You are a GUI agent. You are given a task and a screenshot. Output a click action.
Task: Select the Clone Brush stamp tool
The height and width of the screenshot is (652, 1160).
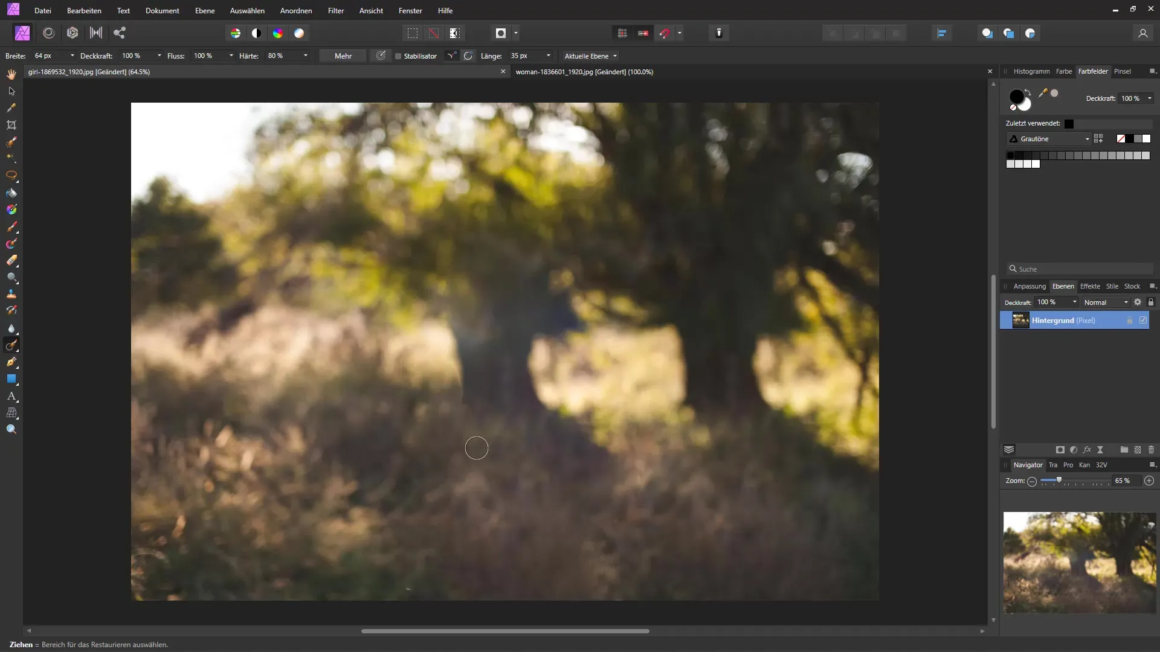pos(11,294)
